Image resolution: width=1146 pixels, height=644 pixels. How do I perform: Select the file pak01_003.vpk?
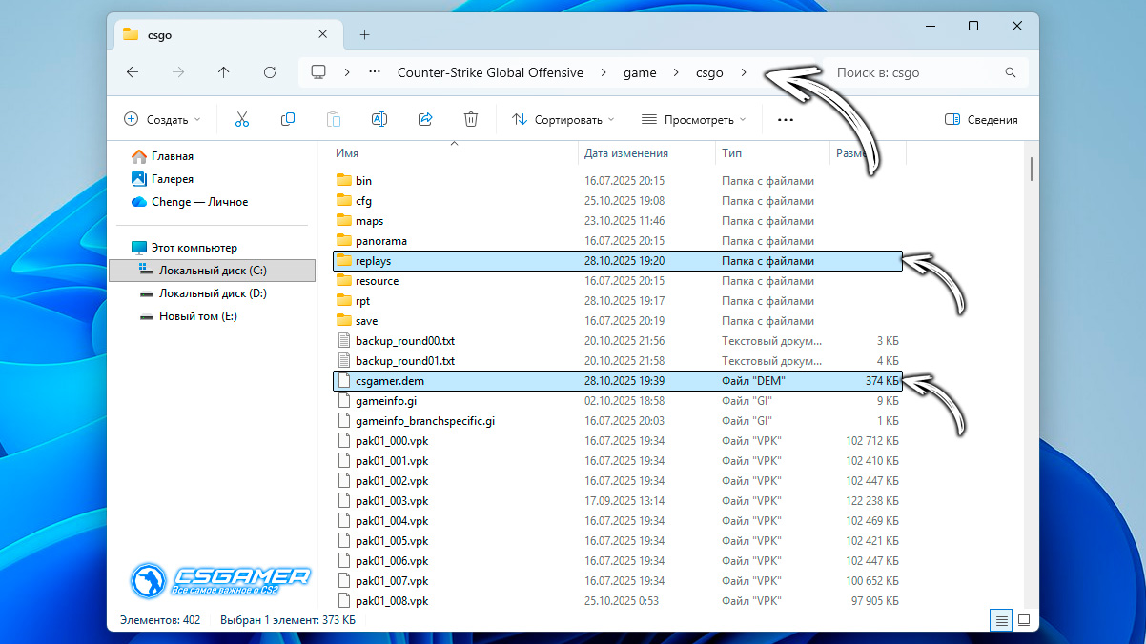coord(617,501)
